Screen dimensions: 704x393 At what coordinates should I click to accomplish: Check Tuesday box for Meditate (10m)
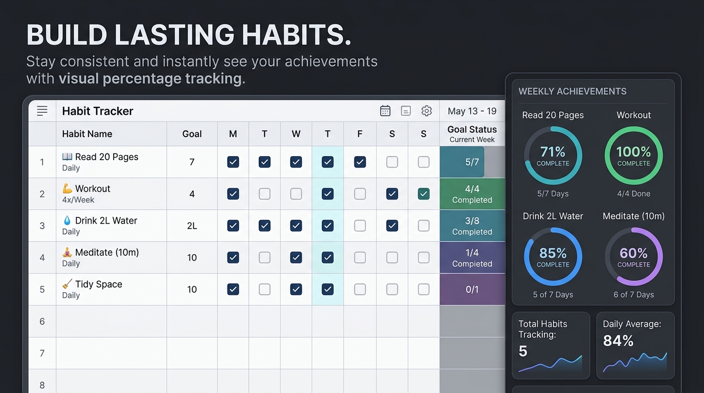[265, 257]
